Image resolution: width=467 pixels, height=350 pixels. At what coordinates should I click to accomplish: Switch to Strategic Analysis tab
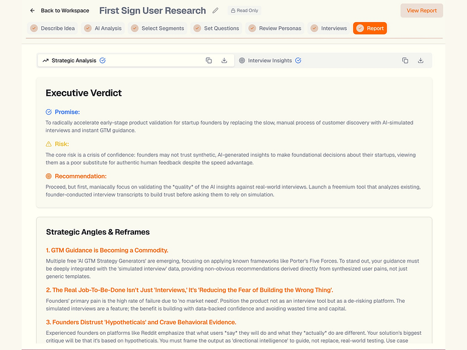coord(136,61)
